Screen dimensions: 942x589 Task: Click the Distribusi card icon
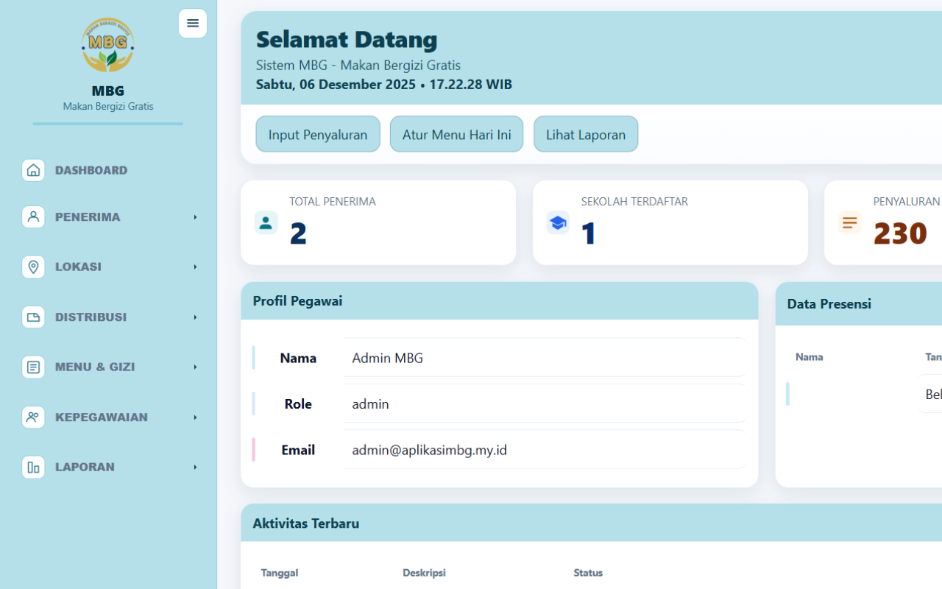click(33, 317)
